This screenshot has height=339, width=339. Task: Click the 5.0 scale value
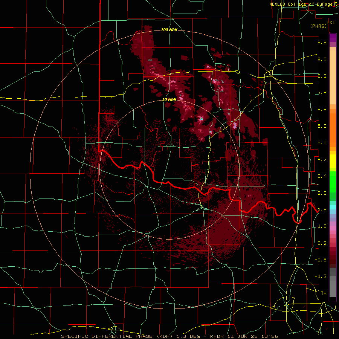point(322,143)
